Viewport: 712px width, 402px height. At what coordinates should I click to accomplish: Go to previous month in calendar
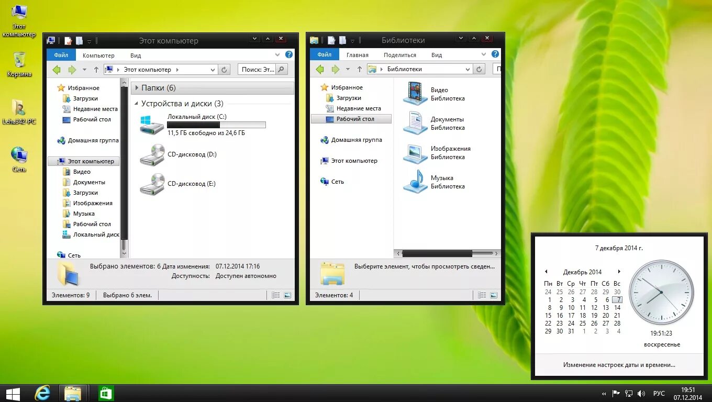click(x=546, y=272)
